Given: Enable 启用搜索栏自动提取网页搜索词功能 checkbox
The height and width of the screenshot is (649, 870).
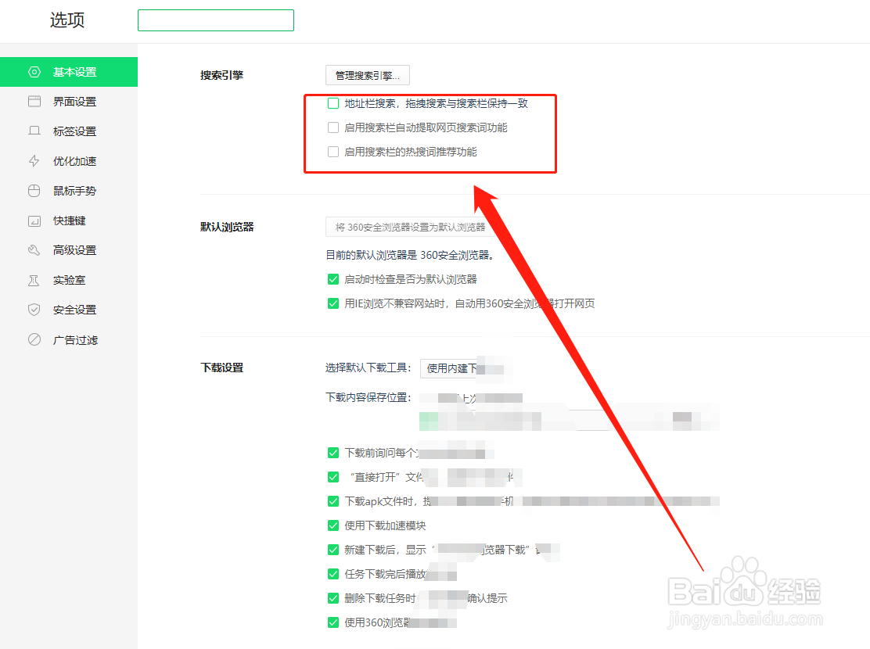Looking at the screenshot, I should point(333,127).
